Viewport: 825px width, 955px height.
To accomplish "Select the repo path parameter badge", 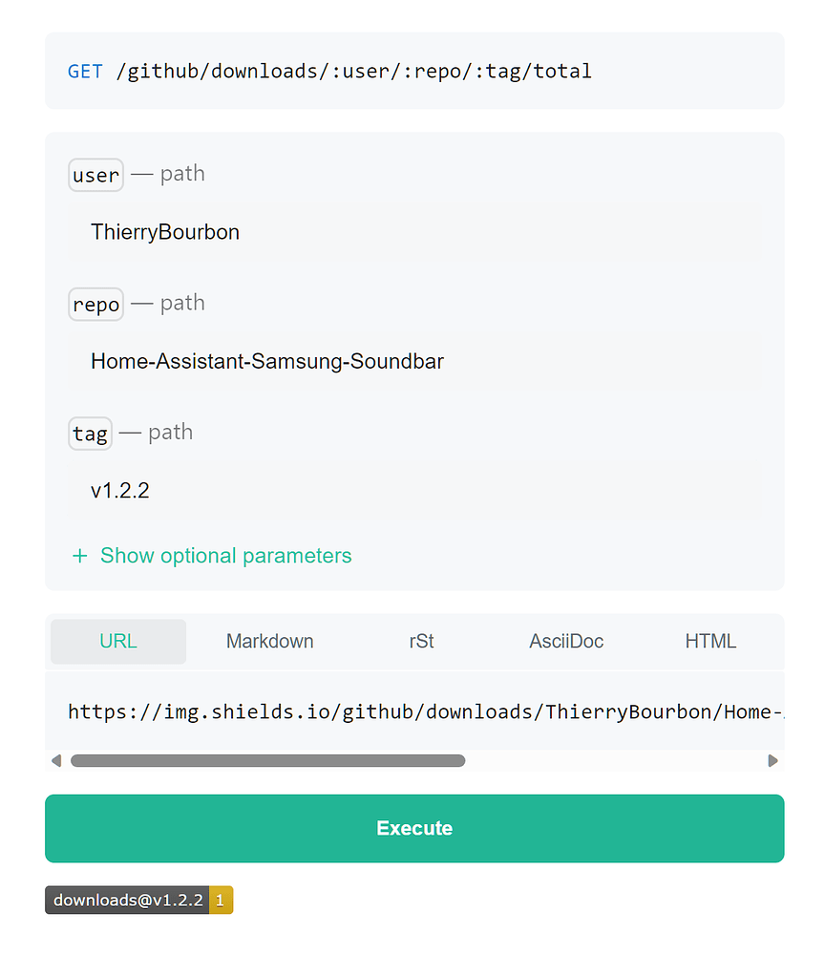I will (95, 304).
